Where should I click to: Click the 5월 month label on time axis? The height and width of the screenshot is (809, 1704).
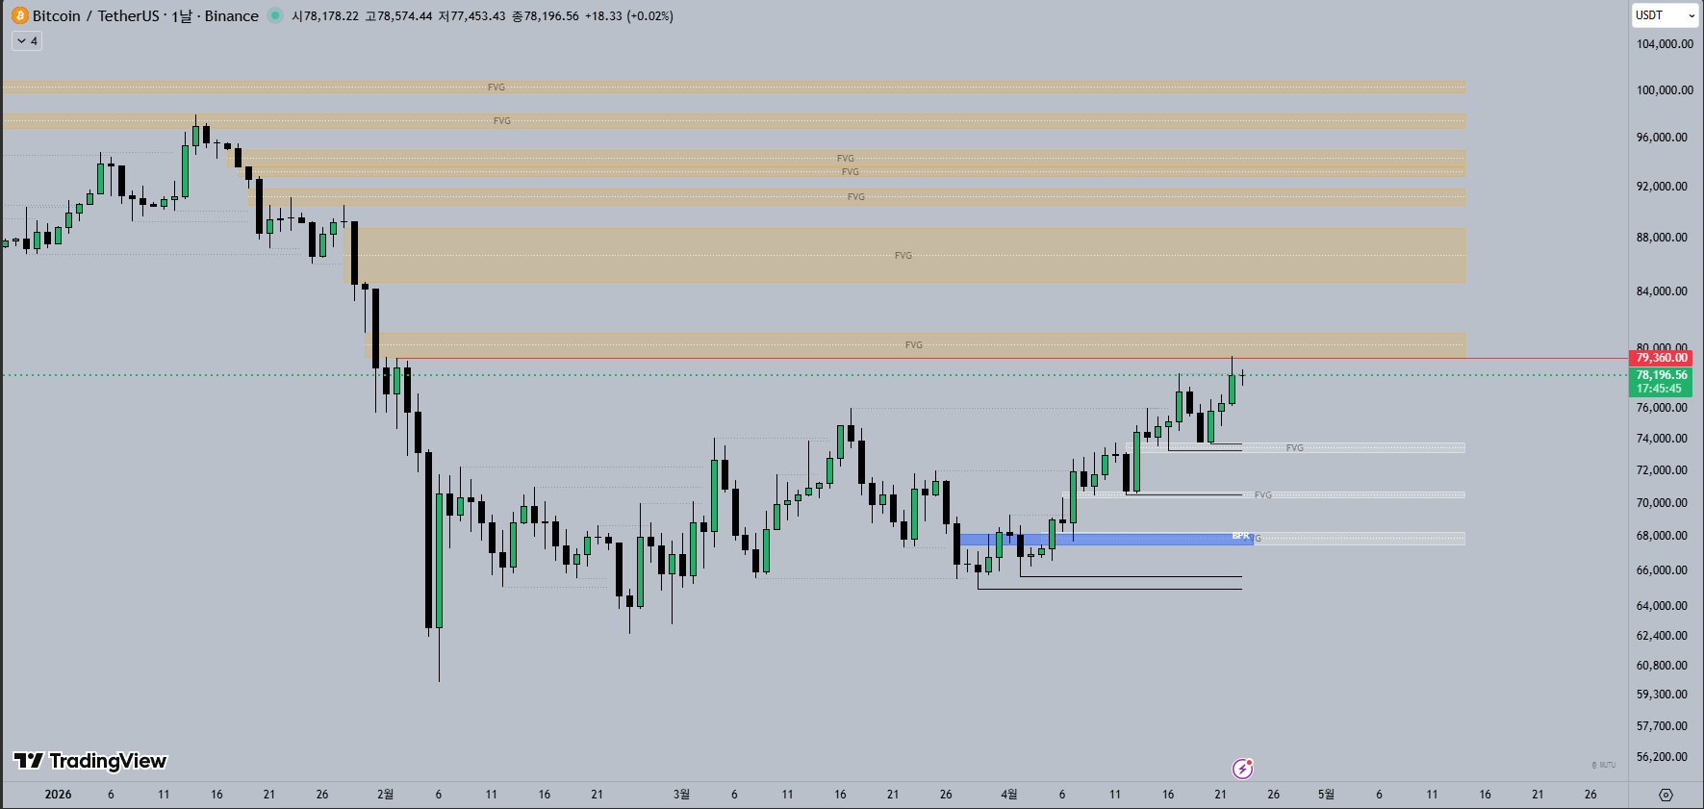1326,795
